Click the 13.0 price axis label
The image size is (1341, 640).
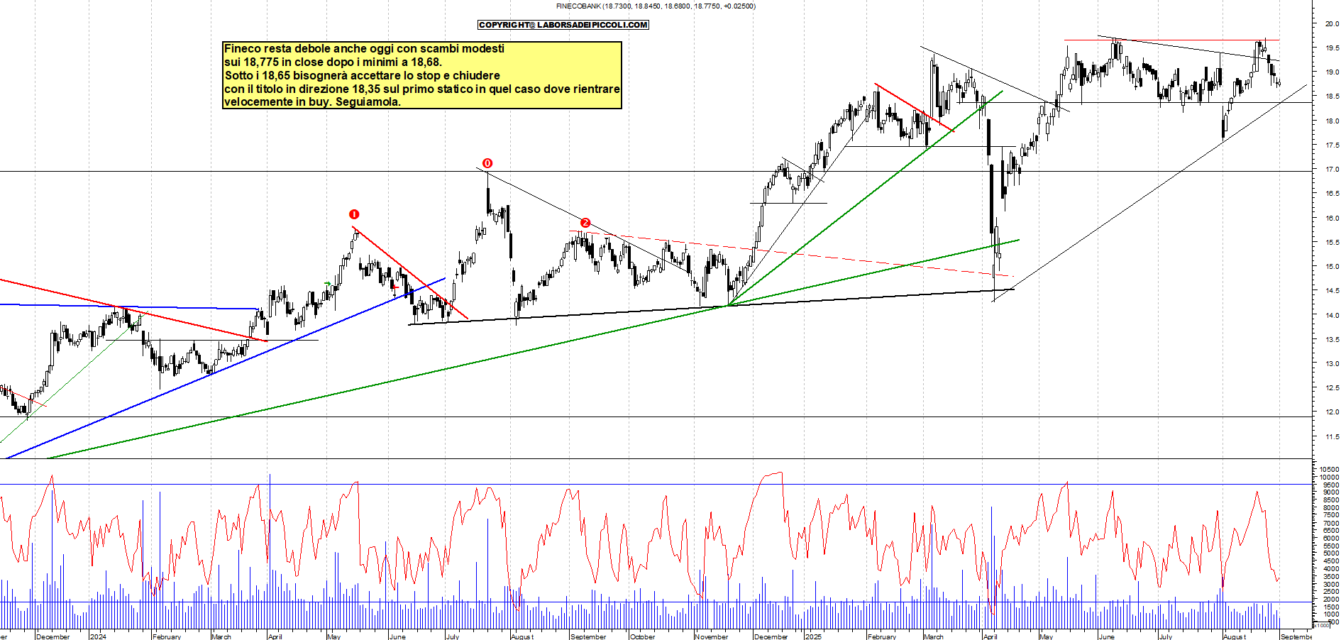1332,364
